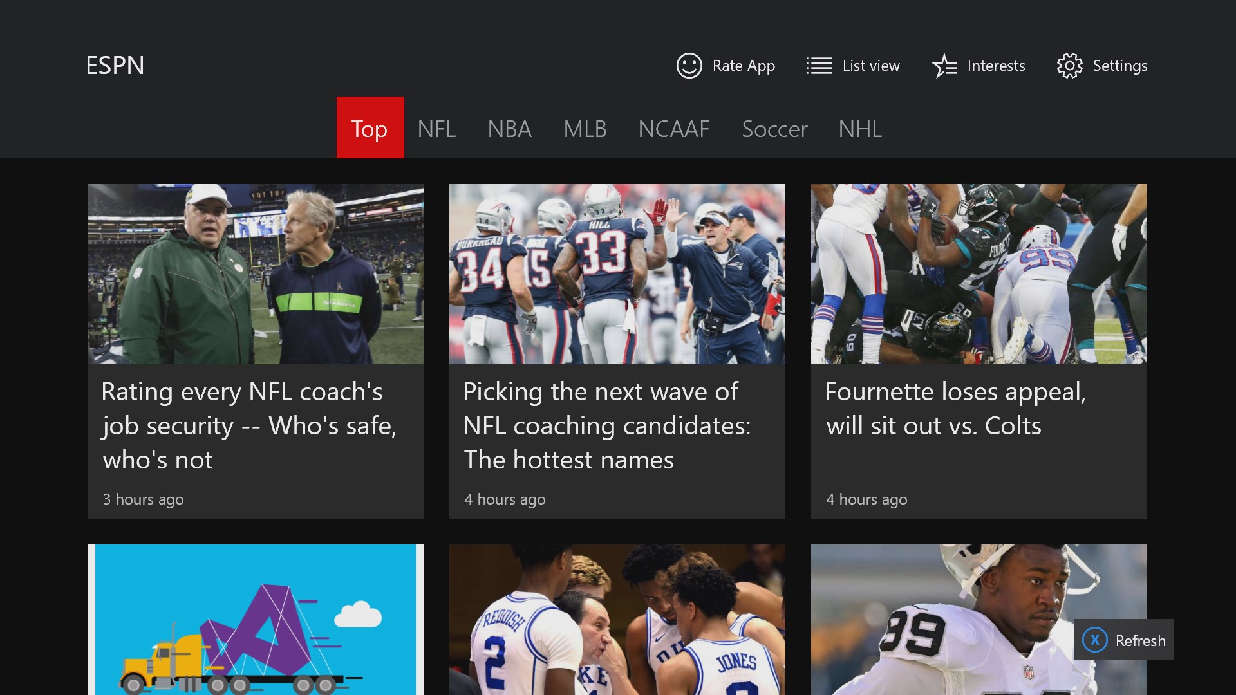Open the Jaguars versus Bills pile-up photo
1236x695 pixels.
[x=979, y=274]
